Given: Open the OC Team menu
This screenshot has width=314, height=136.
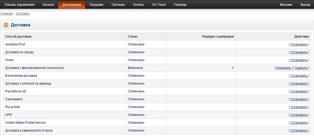Looking at the screenshot, I should point(159,5).
